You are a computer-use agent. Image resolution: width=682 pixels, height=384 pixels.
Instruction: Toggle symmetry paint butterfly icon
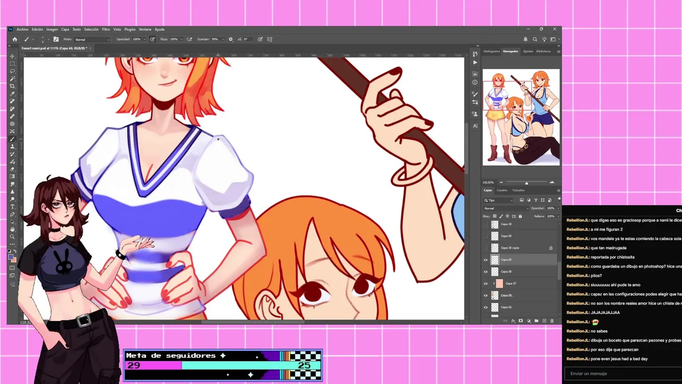coord(270,39)
